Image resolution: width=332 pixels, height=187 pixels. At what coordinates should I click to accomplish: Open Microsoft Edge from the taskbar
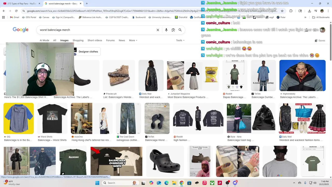[x=166, y=183]
